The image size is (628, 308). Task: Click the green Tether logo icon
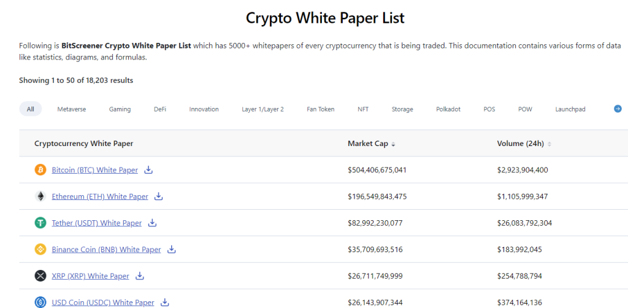40,223
